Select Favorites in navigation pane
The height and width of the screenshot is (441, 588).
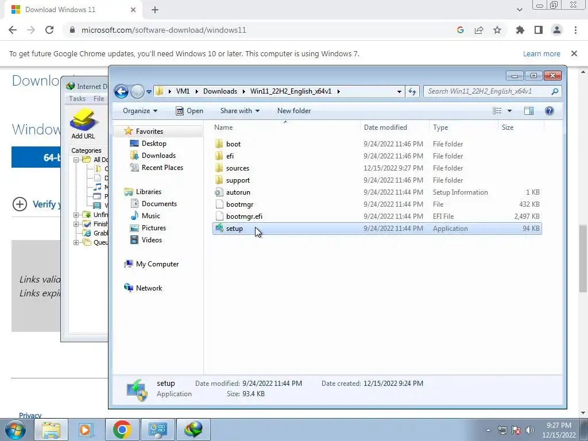(x=149, y=131)
